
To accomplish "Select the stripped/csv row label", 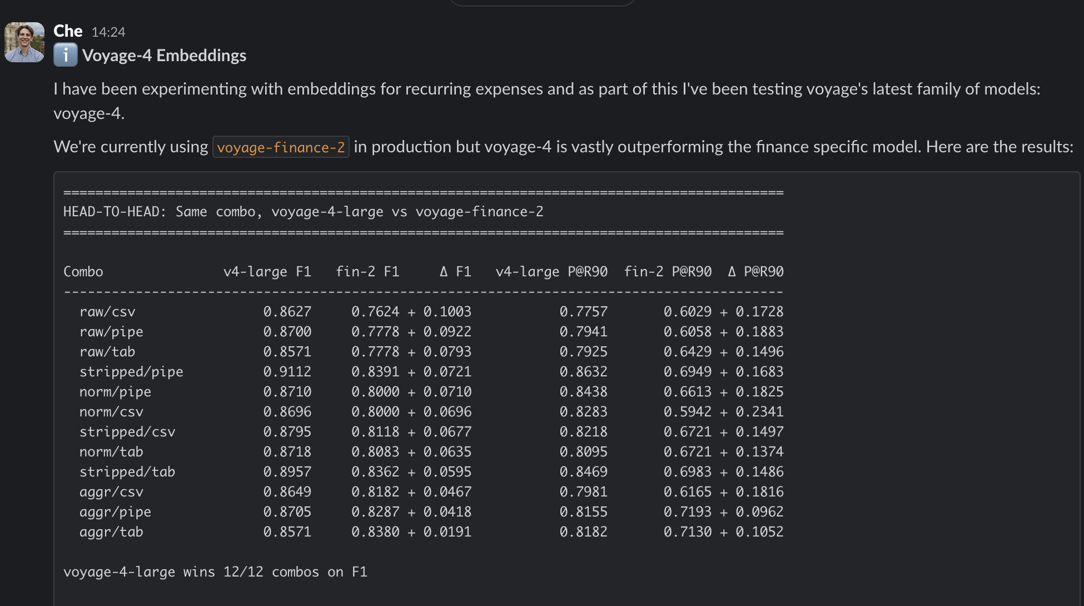I will [127, 432].
